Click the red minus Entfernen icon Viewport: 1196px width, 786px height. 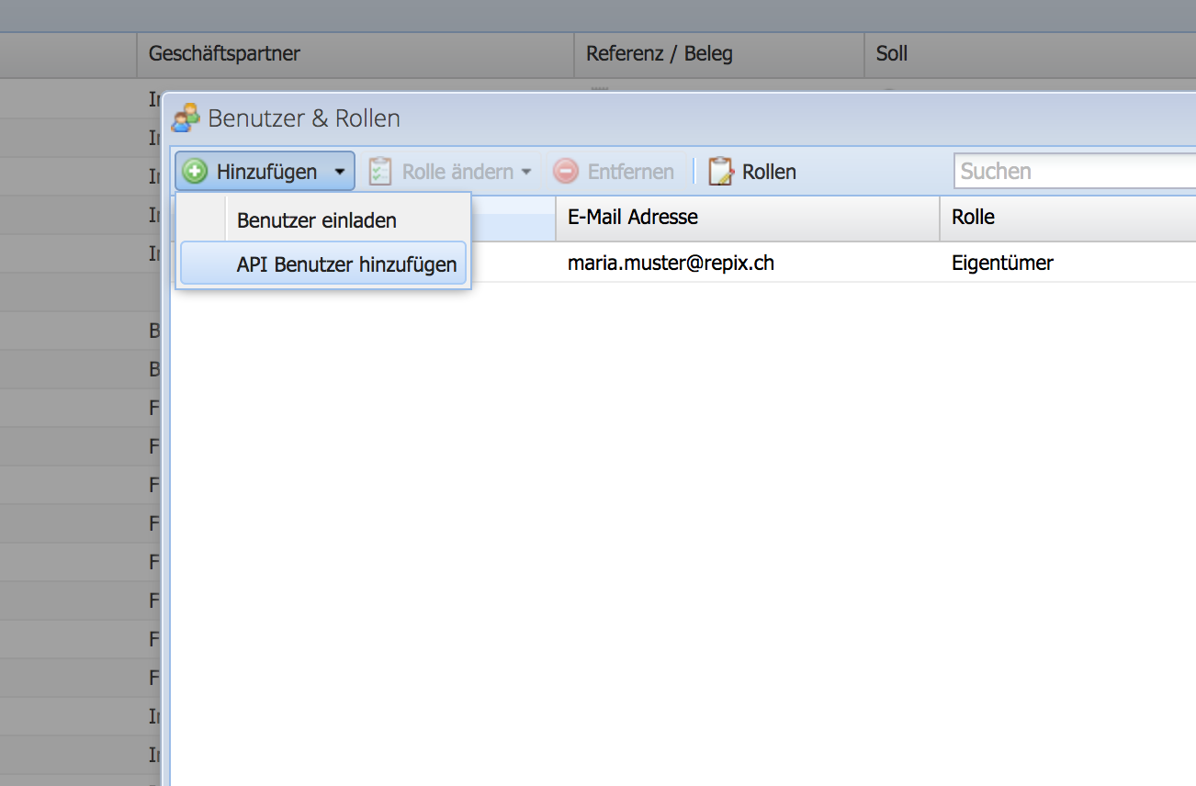coord(568,171)
